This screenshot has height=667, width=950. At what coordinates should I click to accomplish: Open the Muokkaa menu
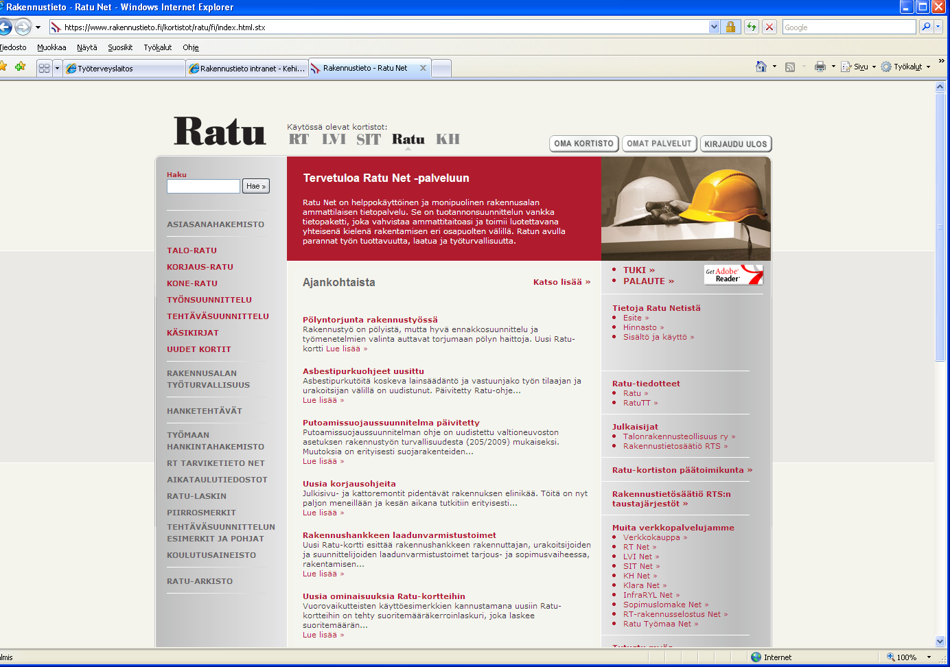pyautogui.click(x=51, y=47)
